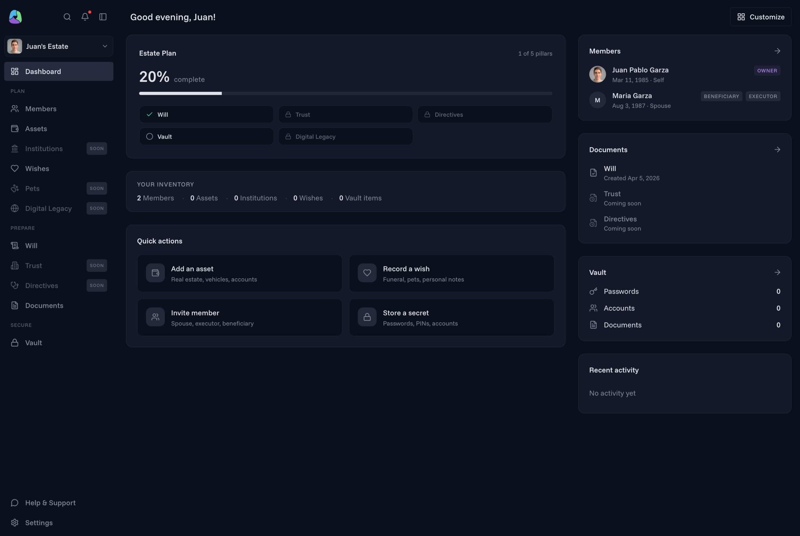
Task: Click the Add an asset wallet icon
Action: [155, 273]
